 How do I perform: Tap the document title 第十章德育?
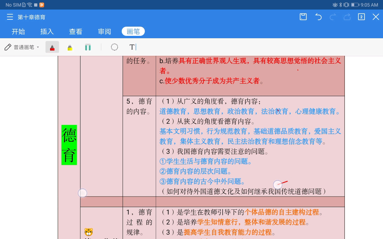pos(31,17)
